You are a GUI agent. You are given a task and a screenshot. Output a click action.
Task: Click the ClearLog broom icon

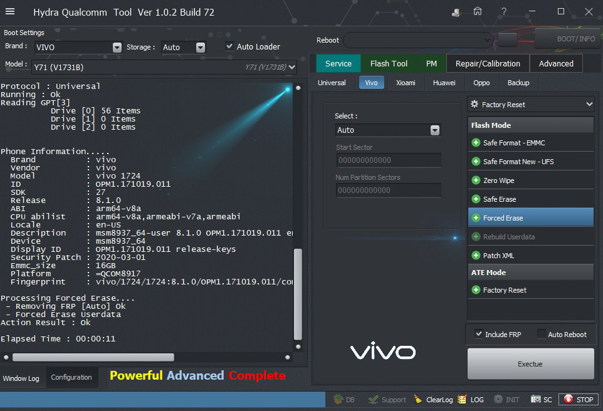coord(418,399)
